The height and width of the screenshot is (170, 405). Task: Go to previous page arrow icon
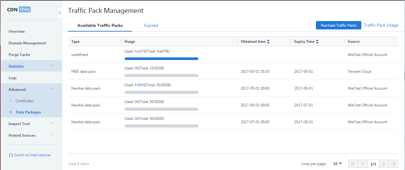coord(362,164)
